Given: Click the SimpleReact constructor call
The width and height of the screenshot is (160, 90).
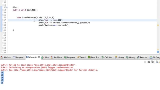Looking at the screenshot, I should 30,17.
